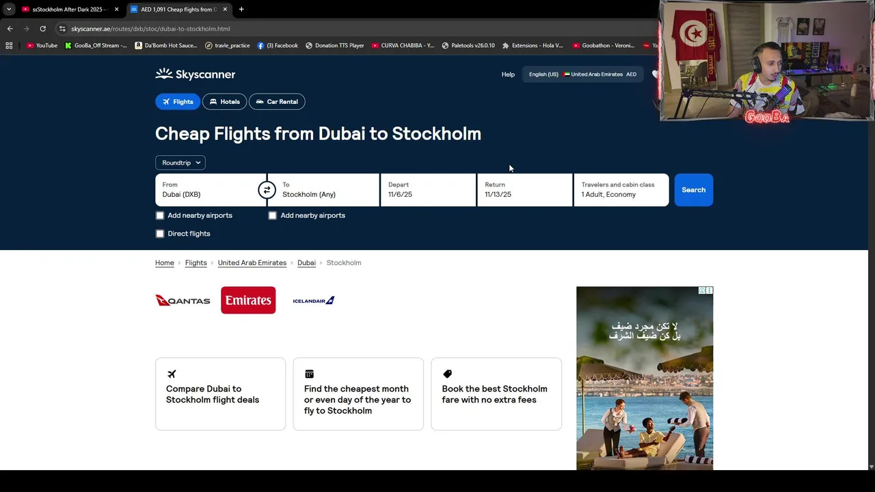The height and width of the screenshot is (492, 875).
Task: Open the Roundtrip trip type dropdown
Action: point(180,163)
